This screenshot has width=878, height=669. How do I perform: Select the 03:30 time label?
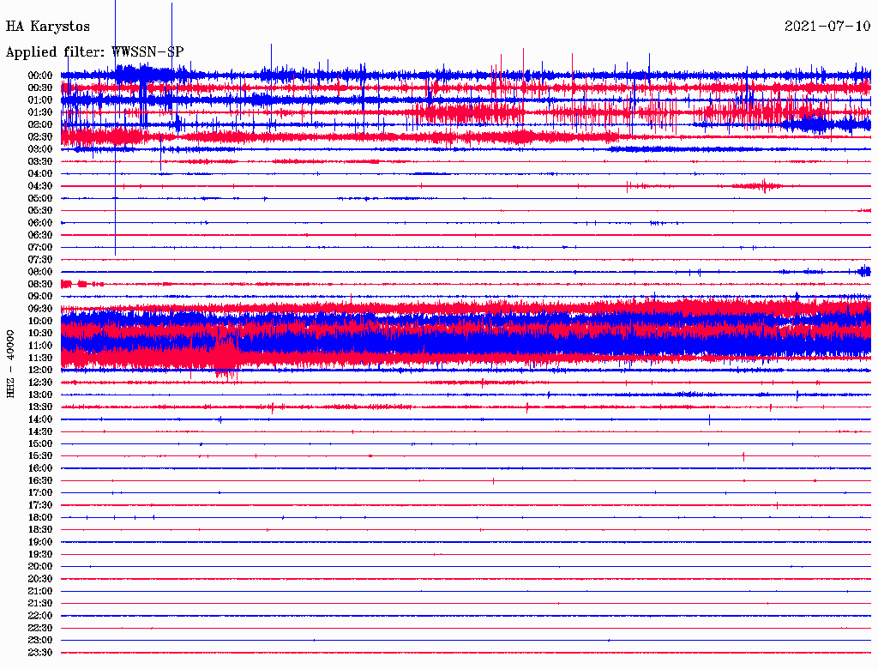(x=40, y=162)
